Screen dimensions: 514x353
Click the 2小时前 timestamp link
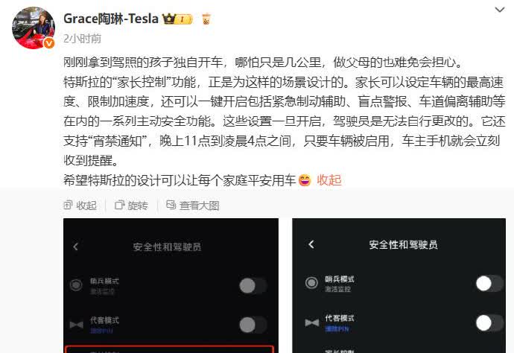(82, 39)
